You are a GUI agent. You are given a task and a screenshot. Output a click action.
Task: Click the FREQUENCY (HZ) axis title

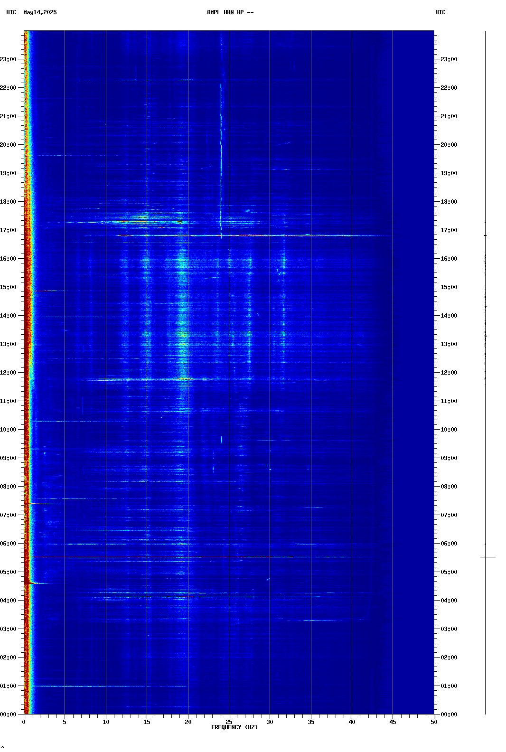(234, 727)
